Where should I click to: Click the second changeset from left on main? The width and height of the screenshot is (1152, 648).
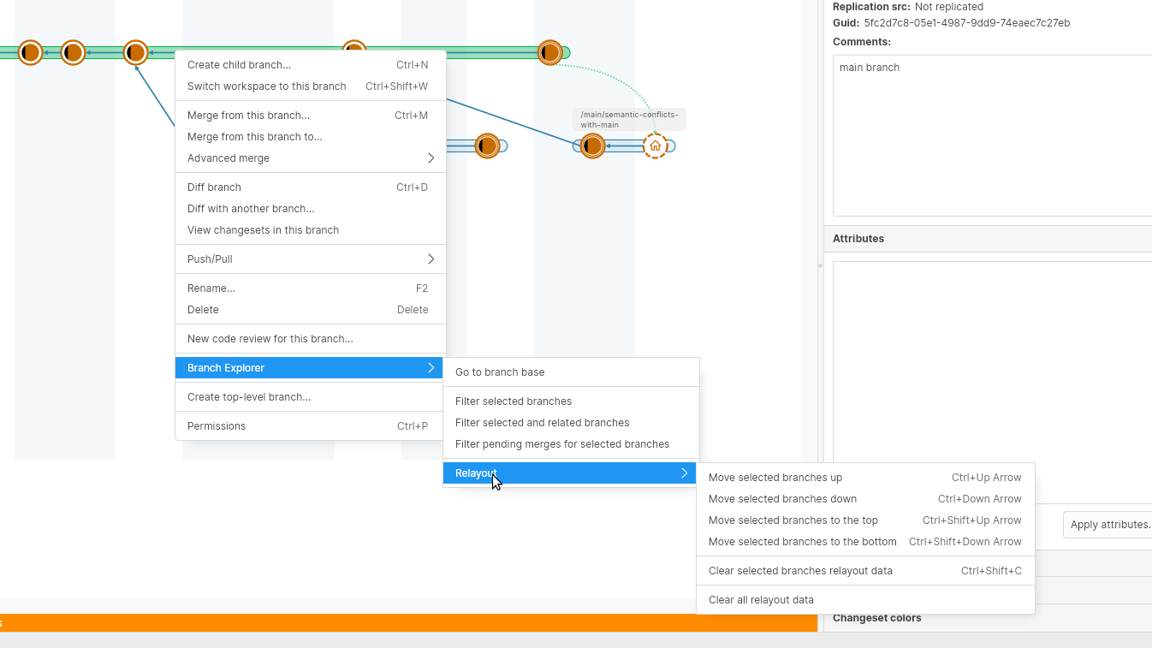tap(73, 52)
